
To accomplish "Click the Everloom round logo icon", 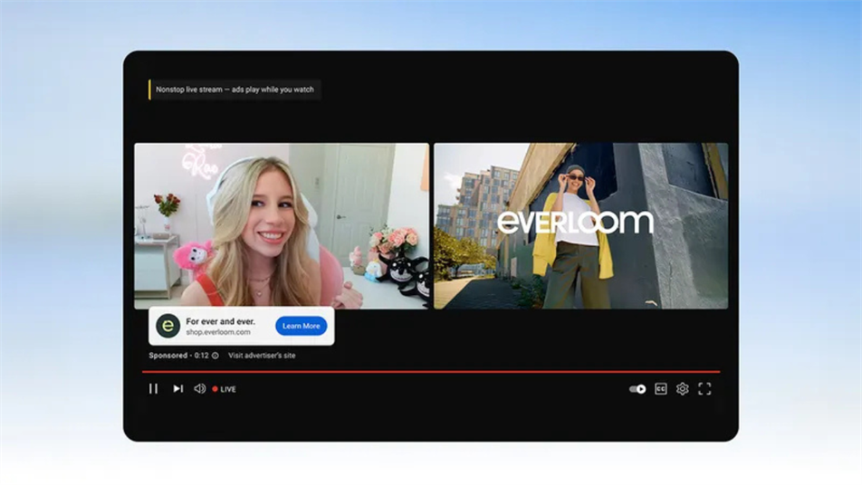I will [x=168, y=326].
